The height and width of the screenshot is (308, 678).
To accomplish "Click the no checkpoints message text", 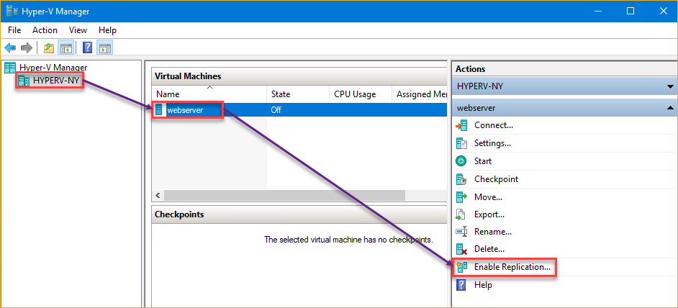I will pyautogui.click(x=348, y=239).
